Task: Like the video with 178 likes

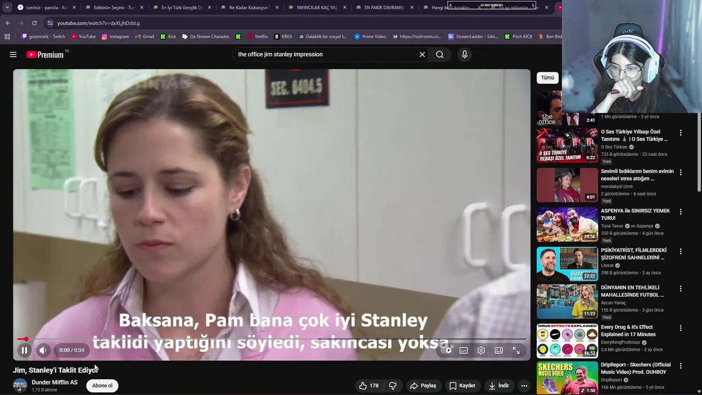Action: [369, 386]
